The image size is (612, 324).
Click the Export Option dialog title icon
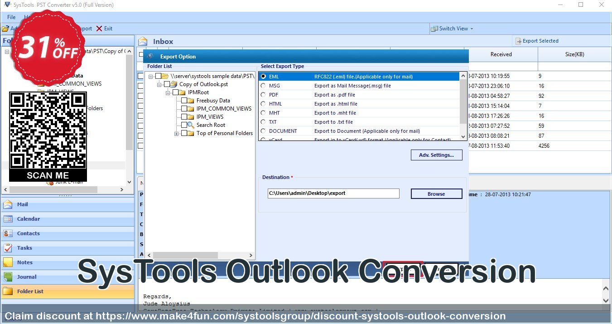pos(150,57)
